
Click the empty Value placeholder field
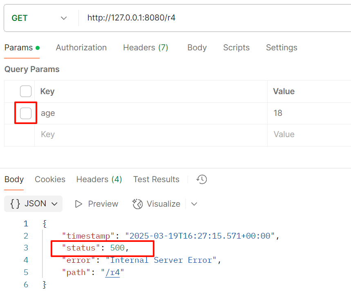[x=309, y=135]
